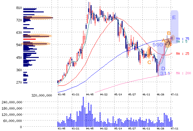Click 05/10 date under the price chart
Screen dimensions: 193x131
click(118, 94)
